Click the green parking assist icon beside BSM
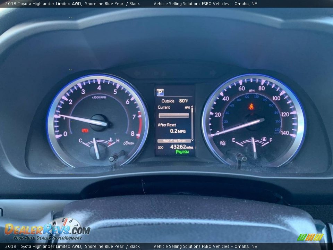 click(x=178, y=152)
